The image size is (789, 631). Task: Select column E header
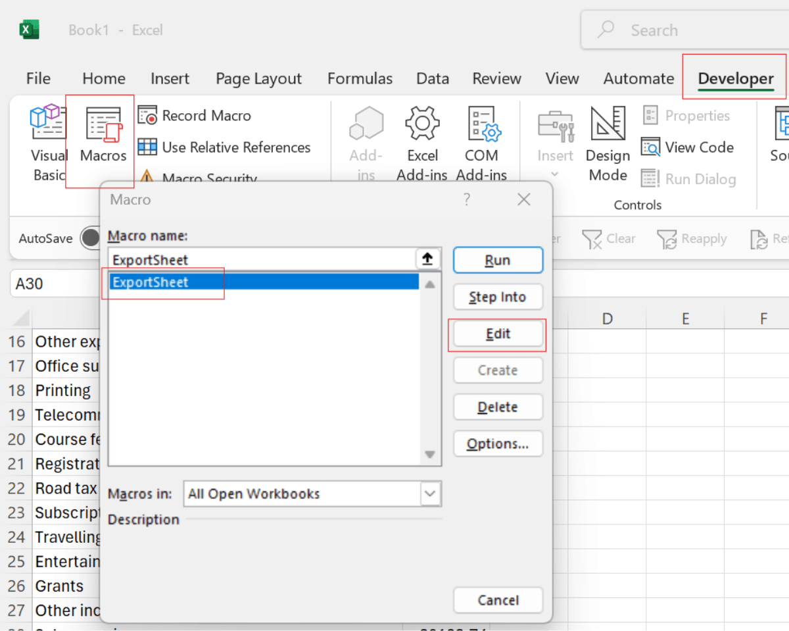tap(685, 318)
